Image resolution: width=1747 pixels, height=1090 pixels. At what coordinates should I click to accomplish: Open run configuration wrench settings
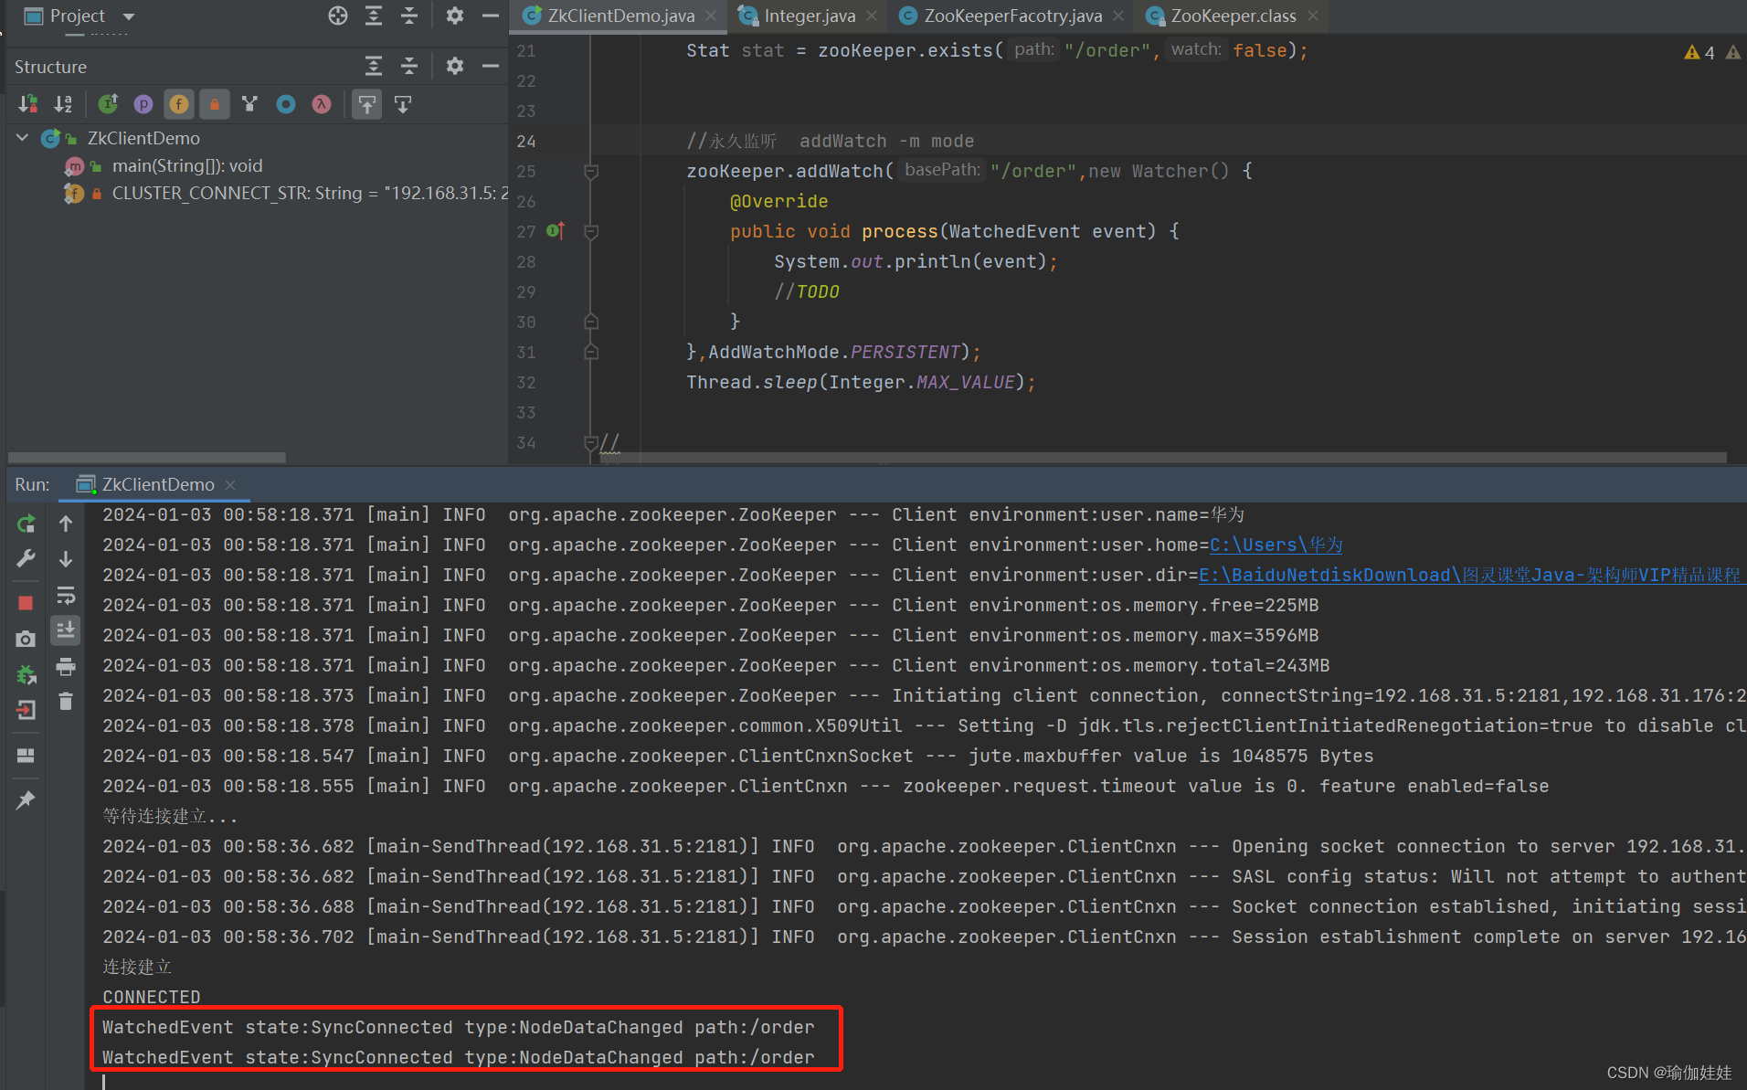pos(26,558)
